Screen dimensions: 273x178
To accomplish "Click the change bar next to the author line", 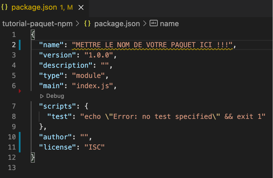I will pos(19,137).
